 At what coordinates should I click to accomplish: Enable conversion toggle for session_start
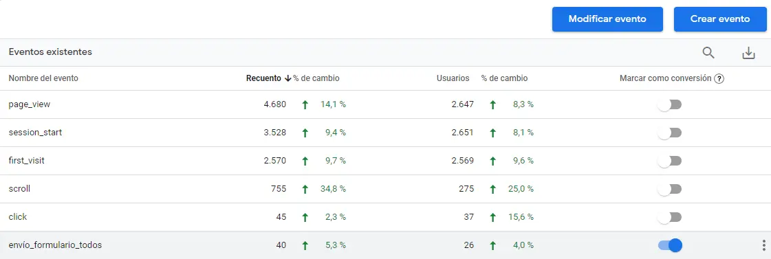click(x=670, y=133)
